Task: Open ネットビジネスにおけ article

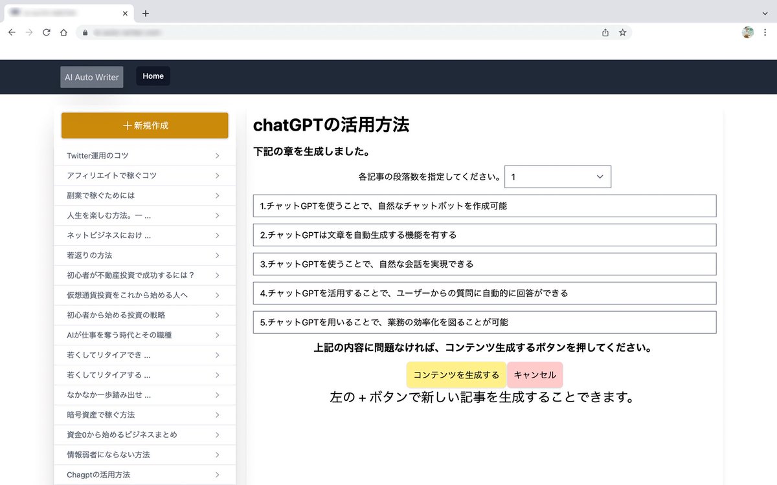Action: click(145, 235)
